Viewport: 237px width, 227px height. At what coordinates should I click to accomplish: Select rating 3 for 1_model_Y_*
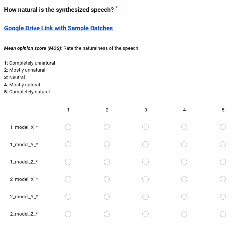point(146,144)
